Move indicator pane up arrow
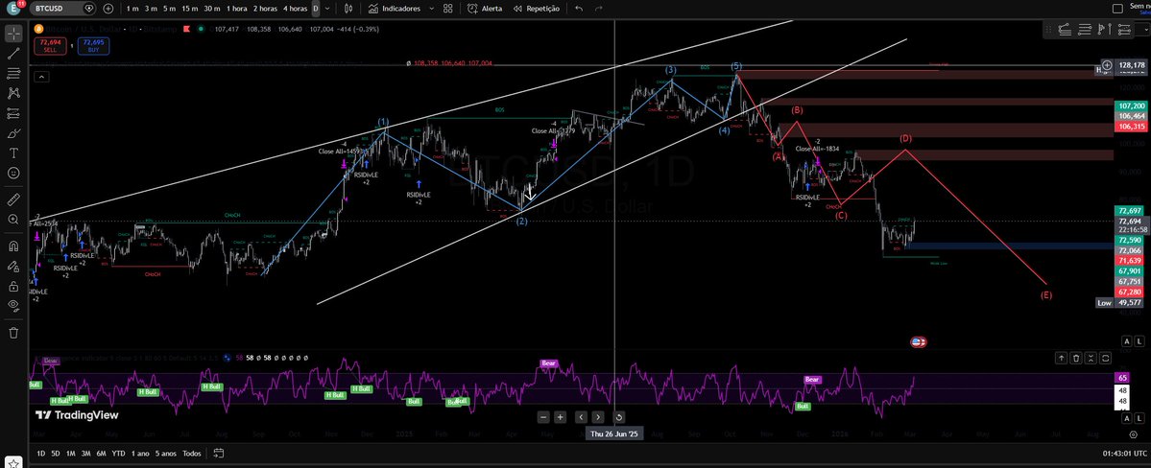The width and height of the screenshot is (1151, 468). coord(1062,358)
